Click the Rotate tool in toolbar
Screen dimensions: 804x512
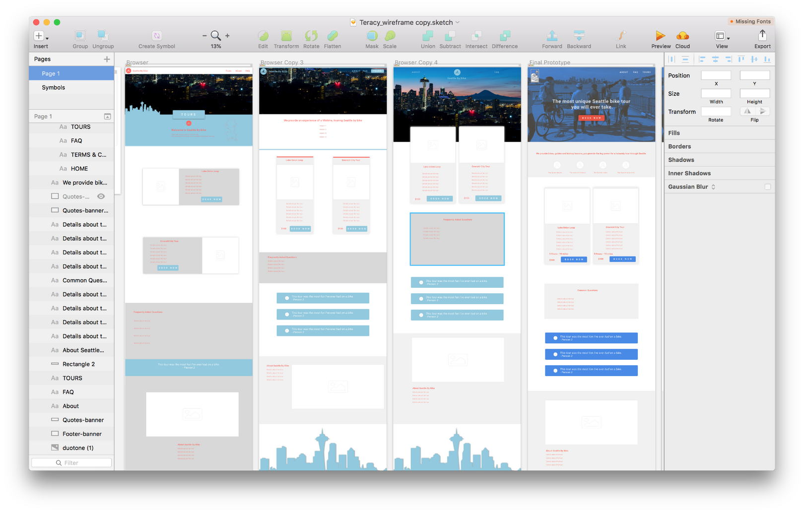[311, 36]
